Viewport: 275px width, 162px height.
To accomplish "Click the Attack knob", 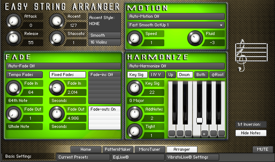I will click(x=14, y=21).
